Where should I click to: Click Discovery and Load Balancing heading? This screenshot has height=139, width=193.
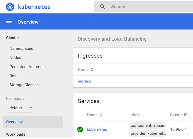click(112, 39)
